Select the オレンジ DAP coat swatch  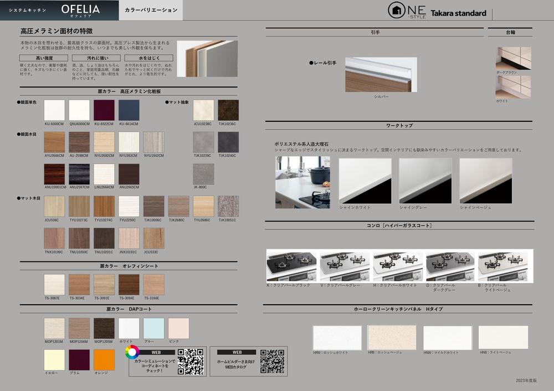point(104,360)
